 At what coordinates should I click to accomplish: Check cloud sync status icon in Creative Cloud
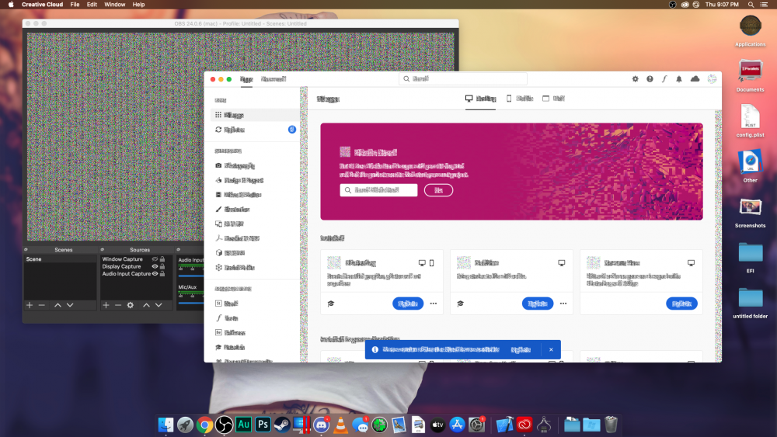point(695,79)
